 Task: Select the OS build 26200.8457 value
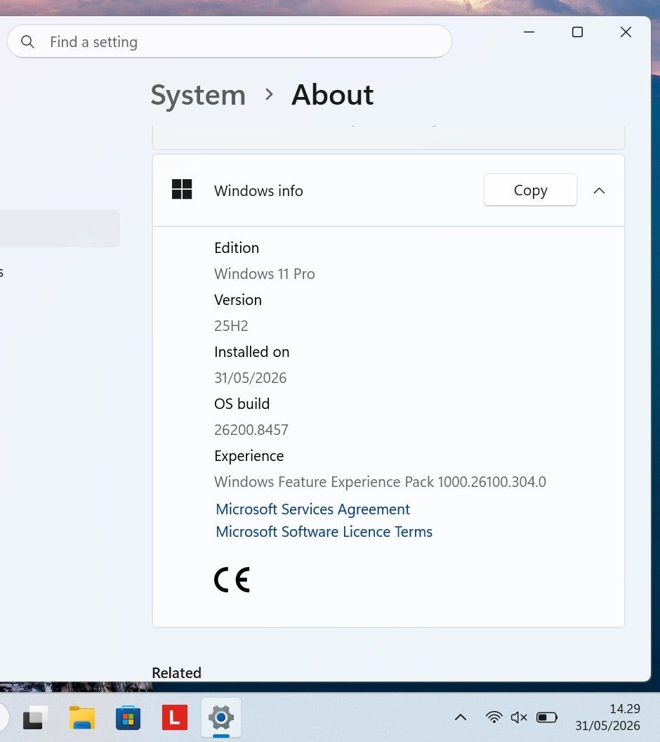[x=251, y=430]
